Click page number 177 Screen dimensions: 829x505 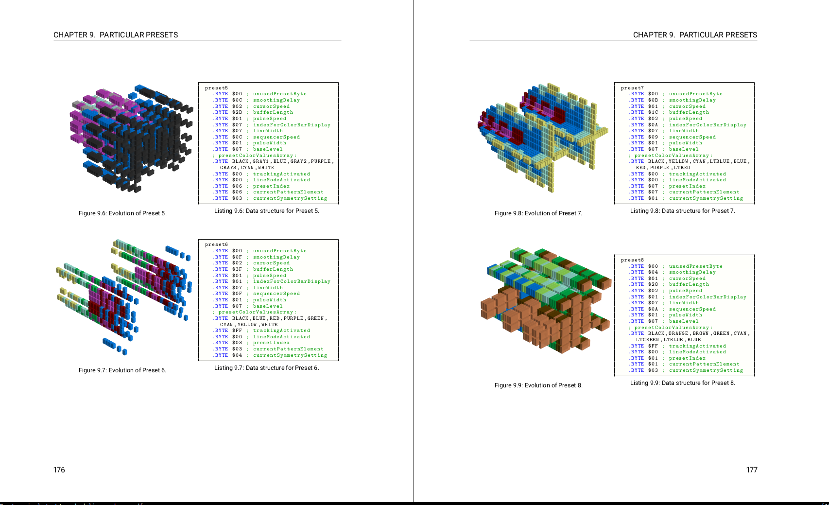[751, 470]
